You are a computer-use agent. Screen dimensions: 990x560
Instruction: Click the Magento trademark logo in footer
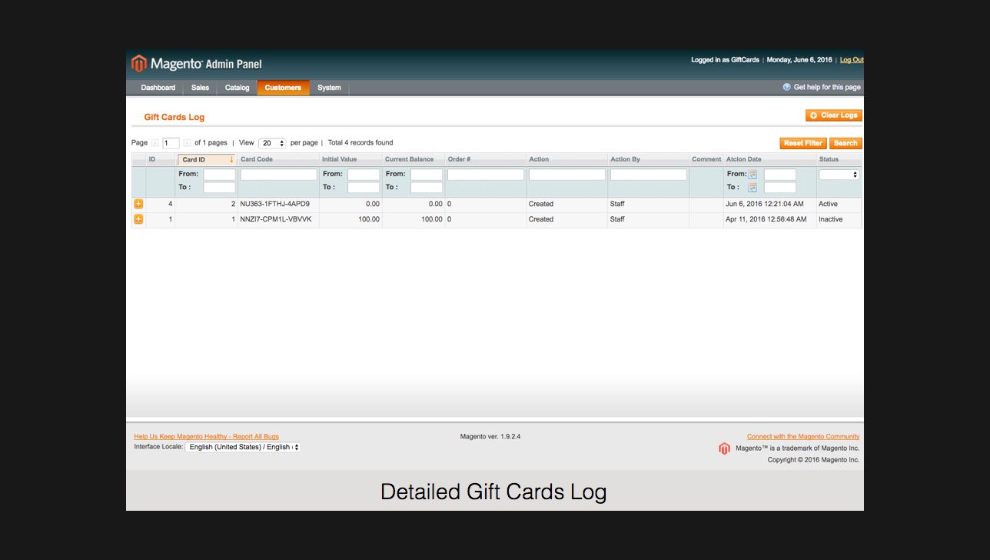click(x=724, y=448)
